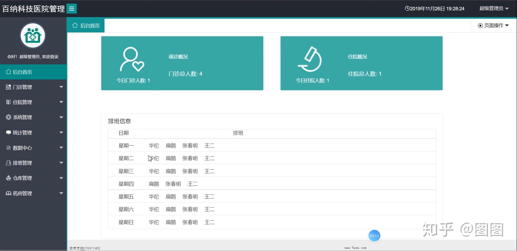Click 王二 in the 星期日 row
Screen dimensions: 517x251
click(210, 222)
